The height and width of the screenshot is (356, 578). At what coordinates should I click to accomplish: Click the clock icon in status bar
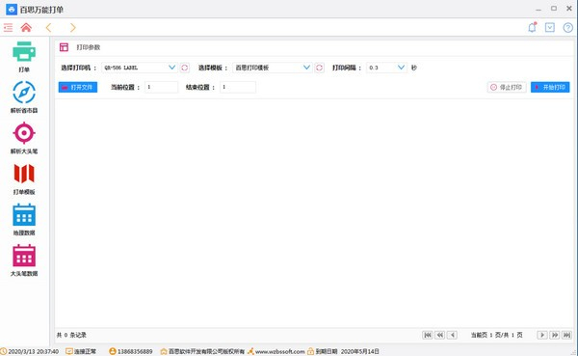tap(3, 351)
